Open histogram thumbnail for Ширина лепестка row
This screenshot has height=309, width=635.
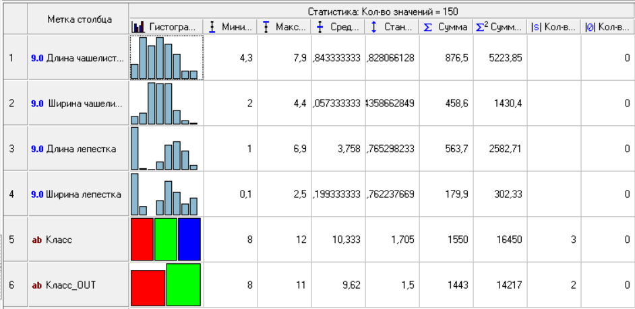(167, 194)
